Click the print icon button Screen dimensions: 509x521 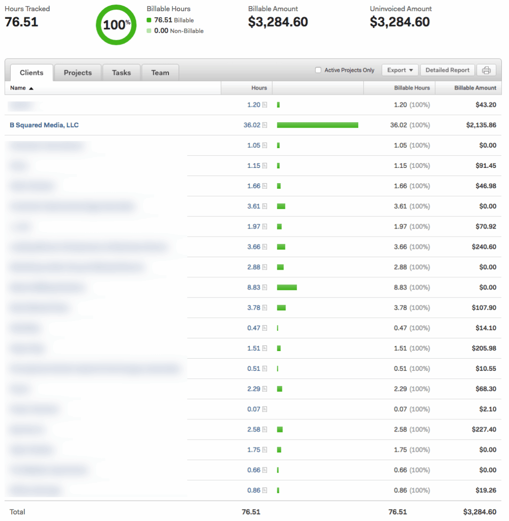tap(486, 70)
